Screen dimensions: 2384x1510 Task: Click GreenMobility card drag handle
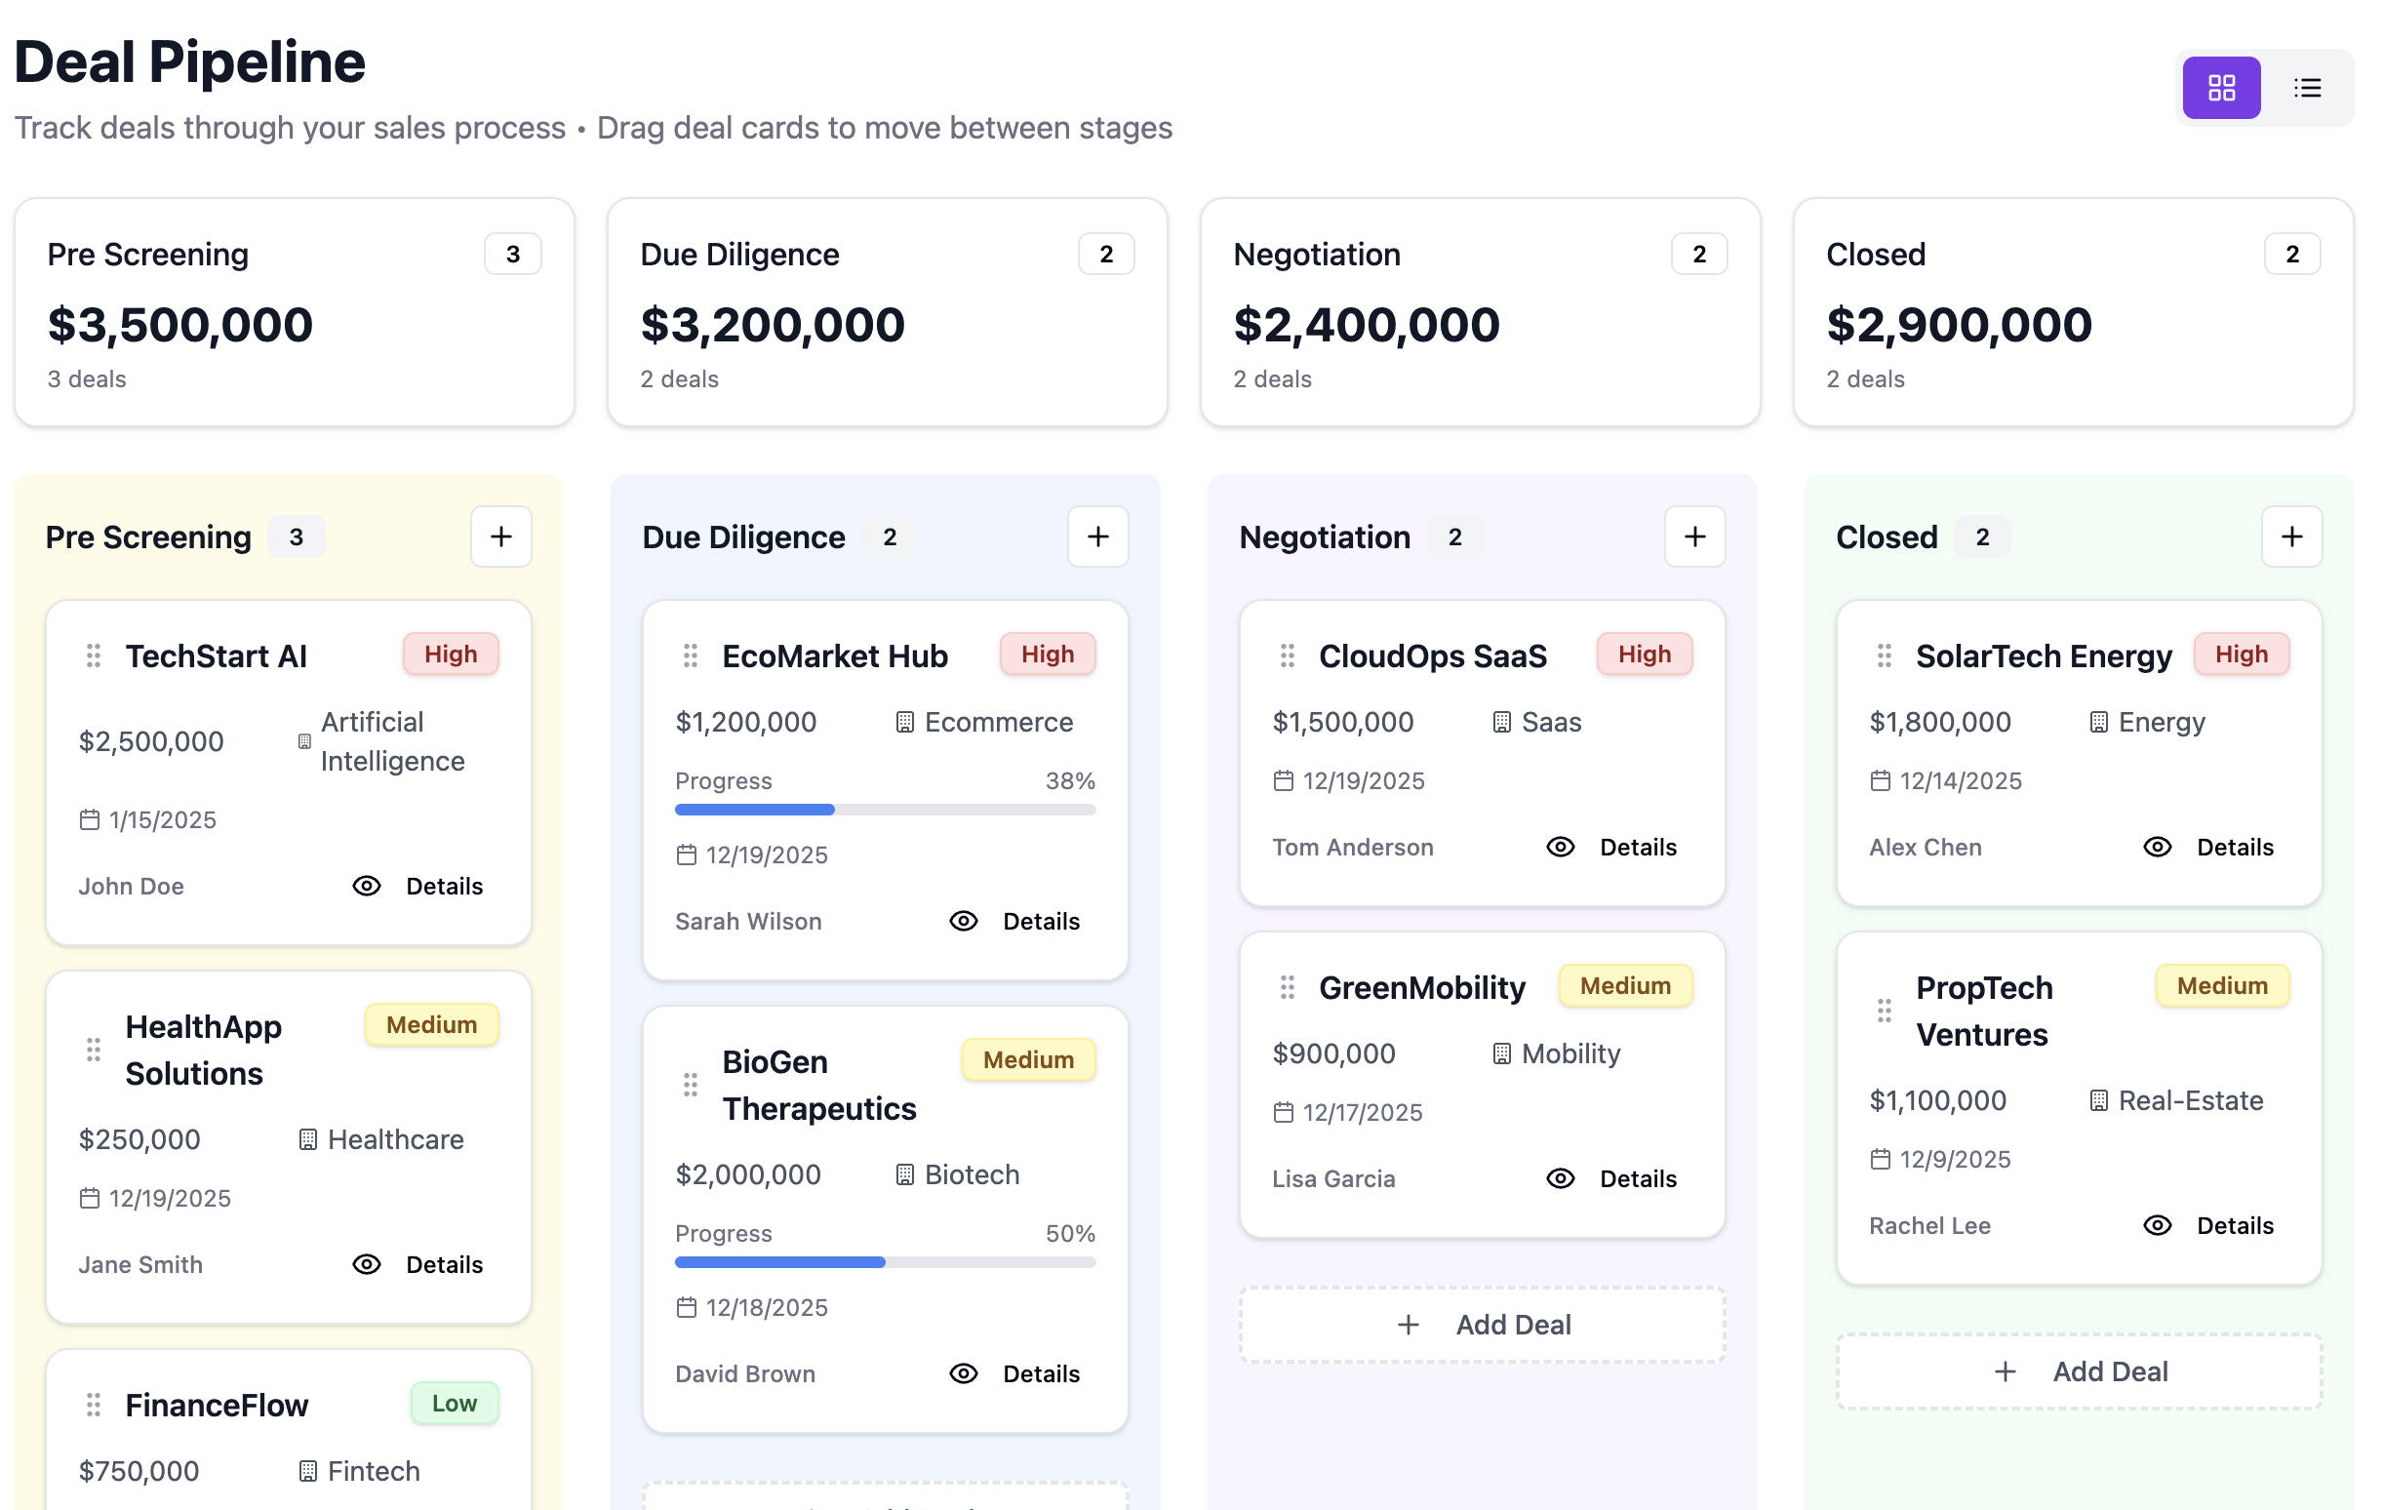pos(1287,987)
